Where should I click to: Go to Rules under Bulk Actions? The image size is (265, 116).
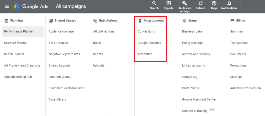(x=97, y=43)
